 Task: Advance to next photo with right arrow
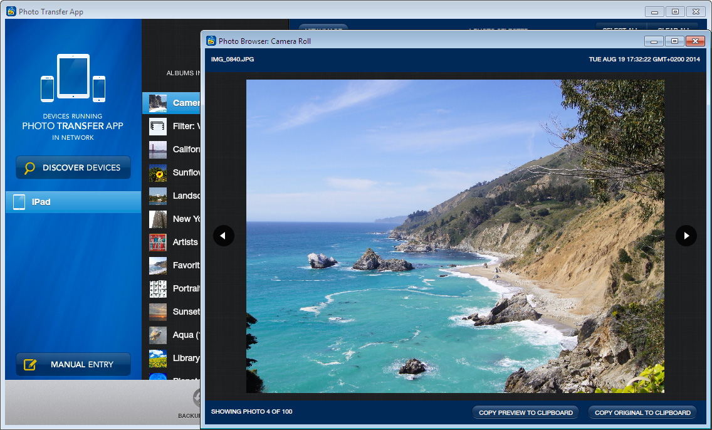coord(686,236)
